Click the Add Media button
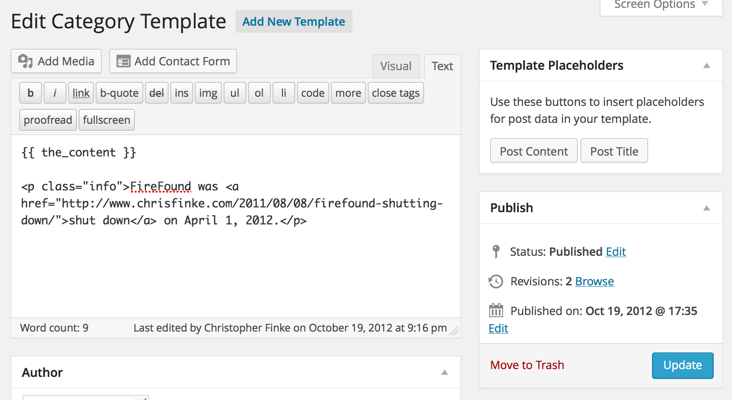The width and height of the screenshot is (732, 400). (56, 61)
